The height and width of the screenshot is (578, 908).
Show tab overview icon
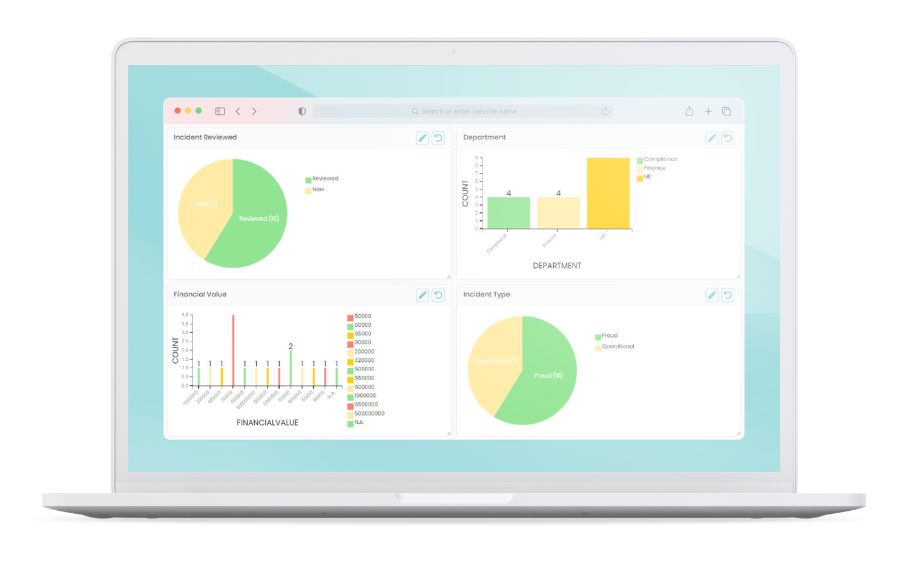726,111
